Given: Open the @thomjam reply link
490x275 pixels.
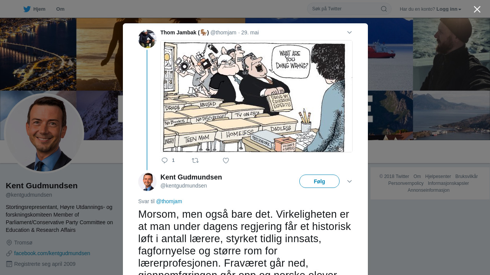Looking at the screenshot, I should pyautogui.click(x=169, y=201).
